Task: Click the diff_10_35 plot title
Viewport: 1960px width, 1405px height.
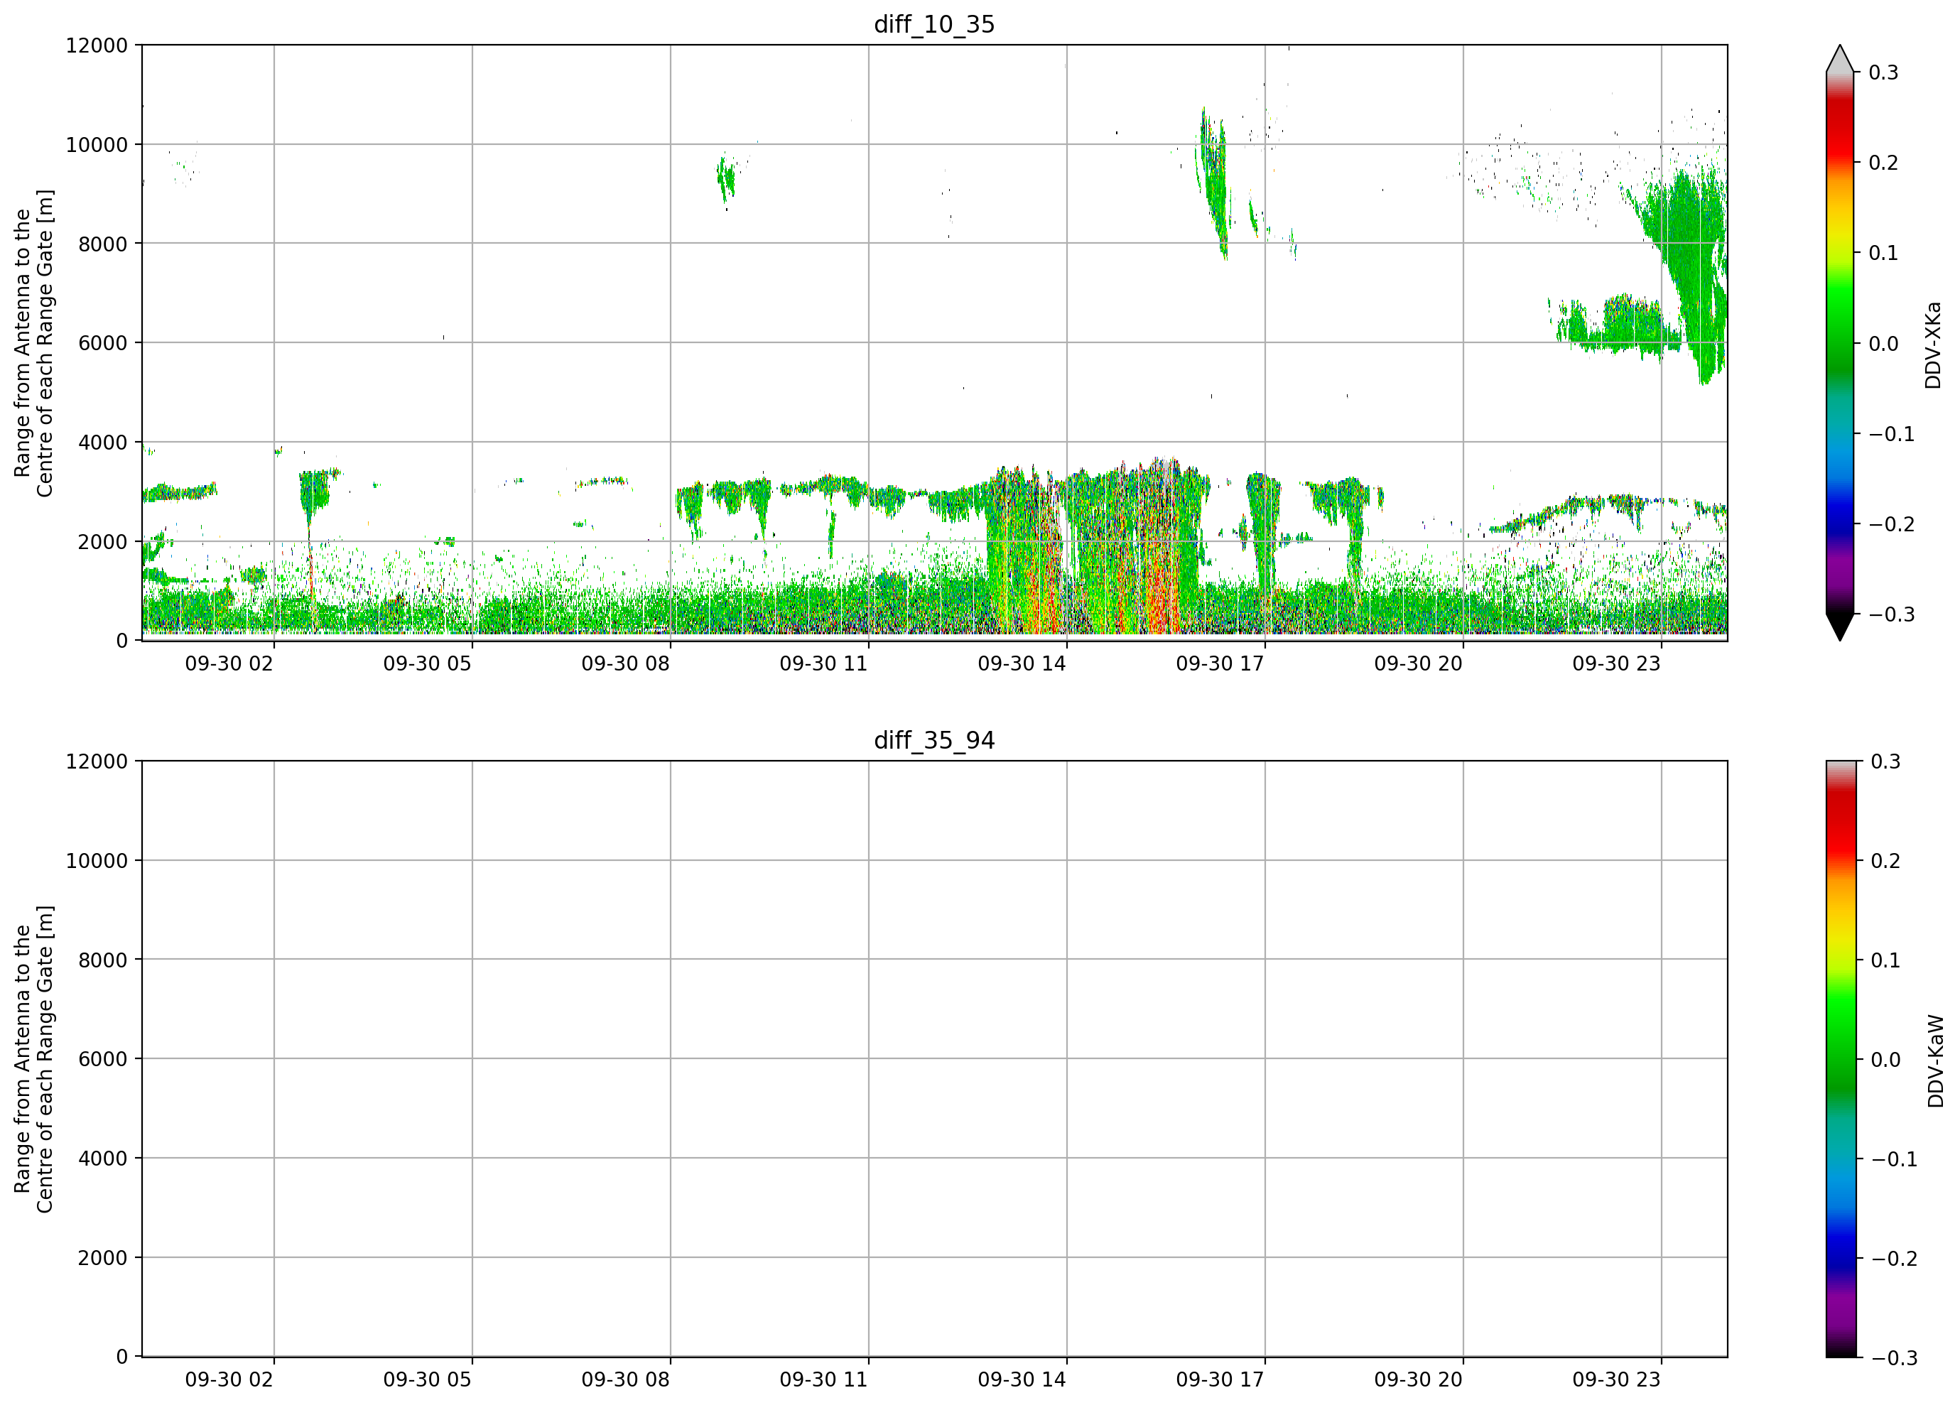Action: [934, 24]
